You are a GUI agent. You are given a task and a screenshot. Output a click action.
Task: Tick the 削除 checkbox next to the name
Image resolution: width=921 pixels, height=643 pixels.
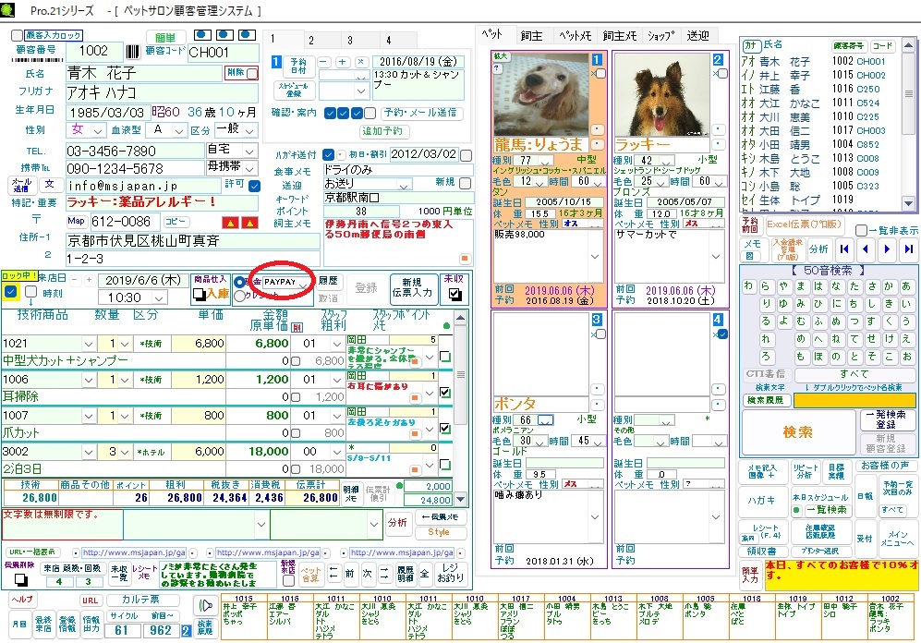tap(252, 73)
